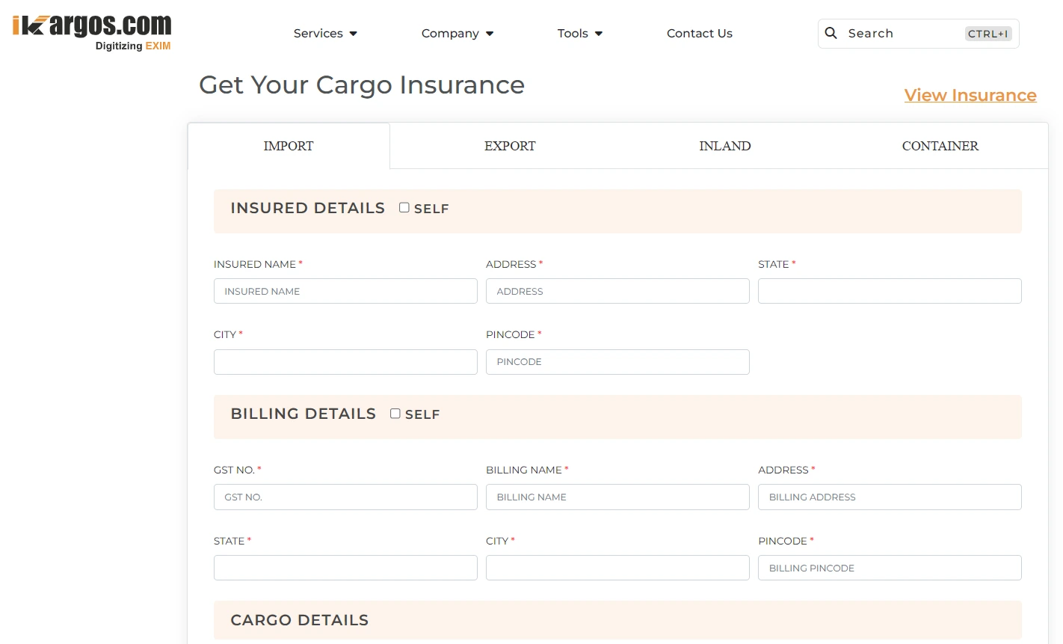This screenshot has height=644, width=1063.
Task: Focus the GST No. input field
Action: point(345,497)
